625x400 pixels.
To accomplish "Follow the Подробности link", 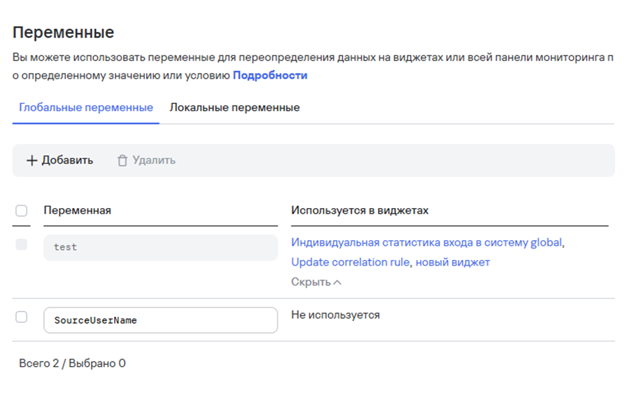I will click(x=270, y=75).
